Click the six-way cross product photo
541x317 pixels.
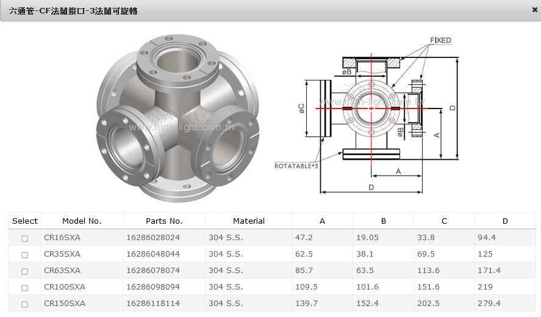click(x=177, y=118)
